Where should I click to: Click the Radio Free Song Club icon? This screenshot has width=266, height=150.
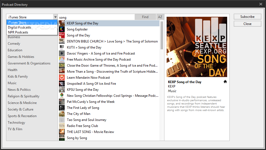pos(62,126)
